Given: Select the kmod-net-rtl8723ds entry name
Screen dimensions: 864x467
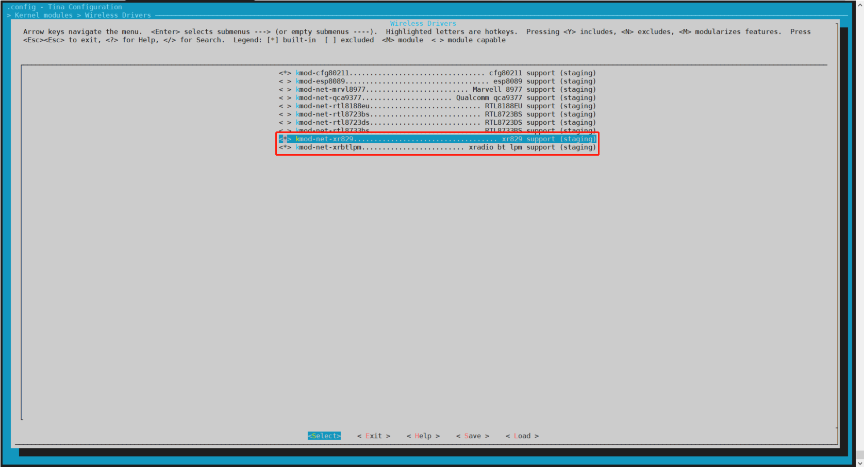Looking at the screenshot, I should [333, 123].
